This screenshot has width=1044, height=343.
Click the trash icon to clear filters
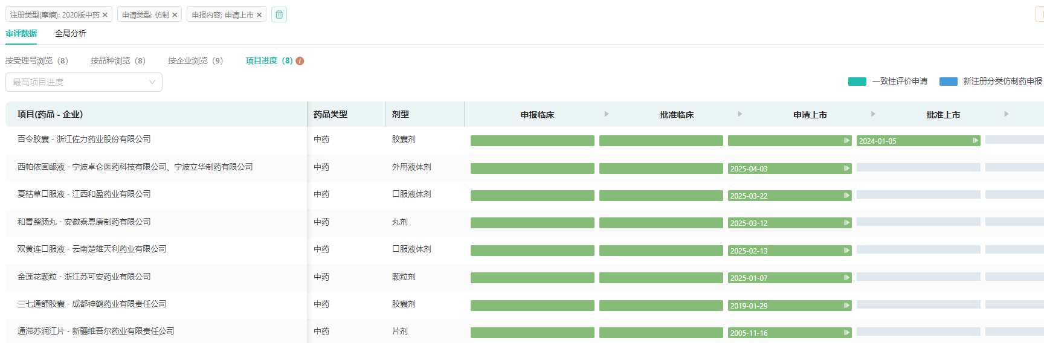pos(279,14)
